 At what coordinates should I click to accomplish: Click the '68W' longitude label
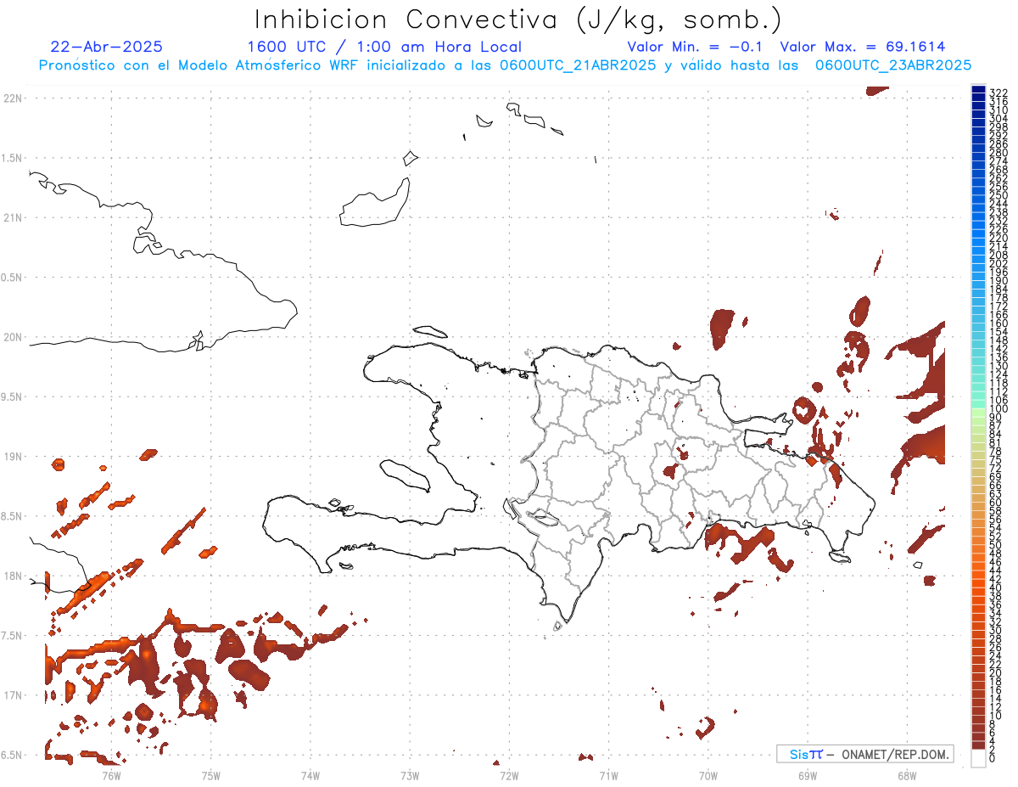coord(907,775)
